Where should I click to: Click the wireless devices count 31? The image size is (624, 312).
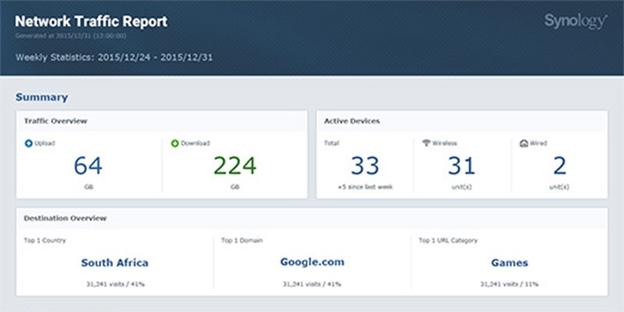coord(462,165)
